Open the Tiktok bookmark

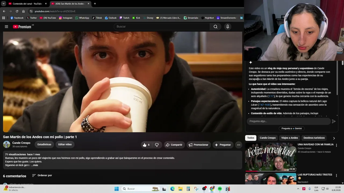[97, 18]
